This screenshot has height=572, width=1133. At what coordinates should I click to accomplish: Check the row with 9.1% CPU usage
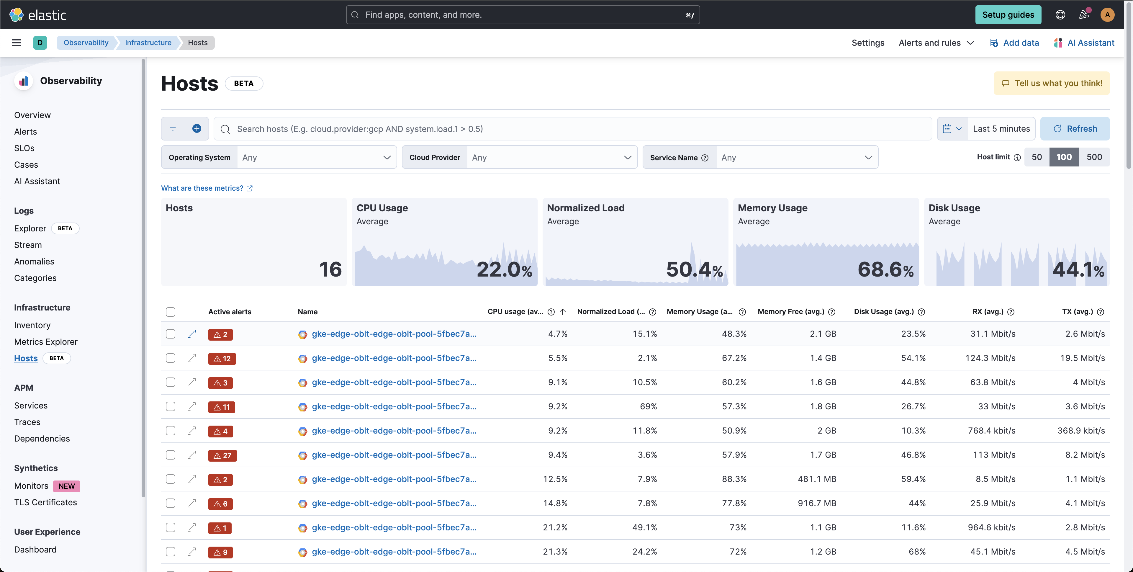tap(171, 382)
